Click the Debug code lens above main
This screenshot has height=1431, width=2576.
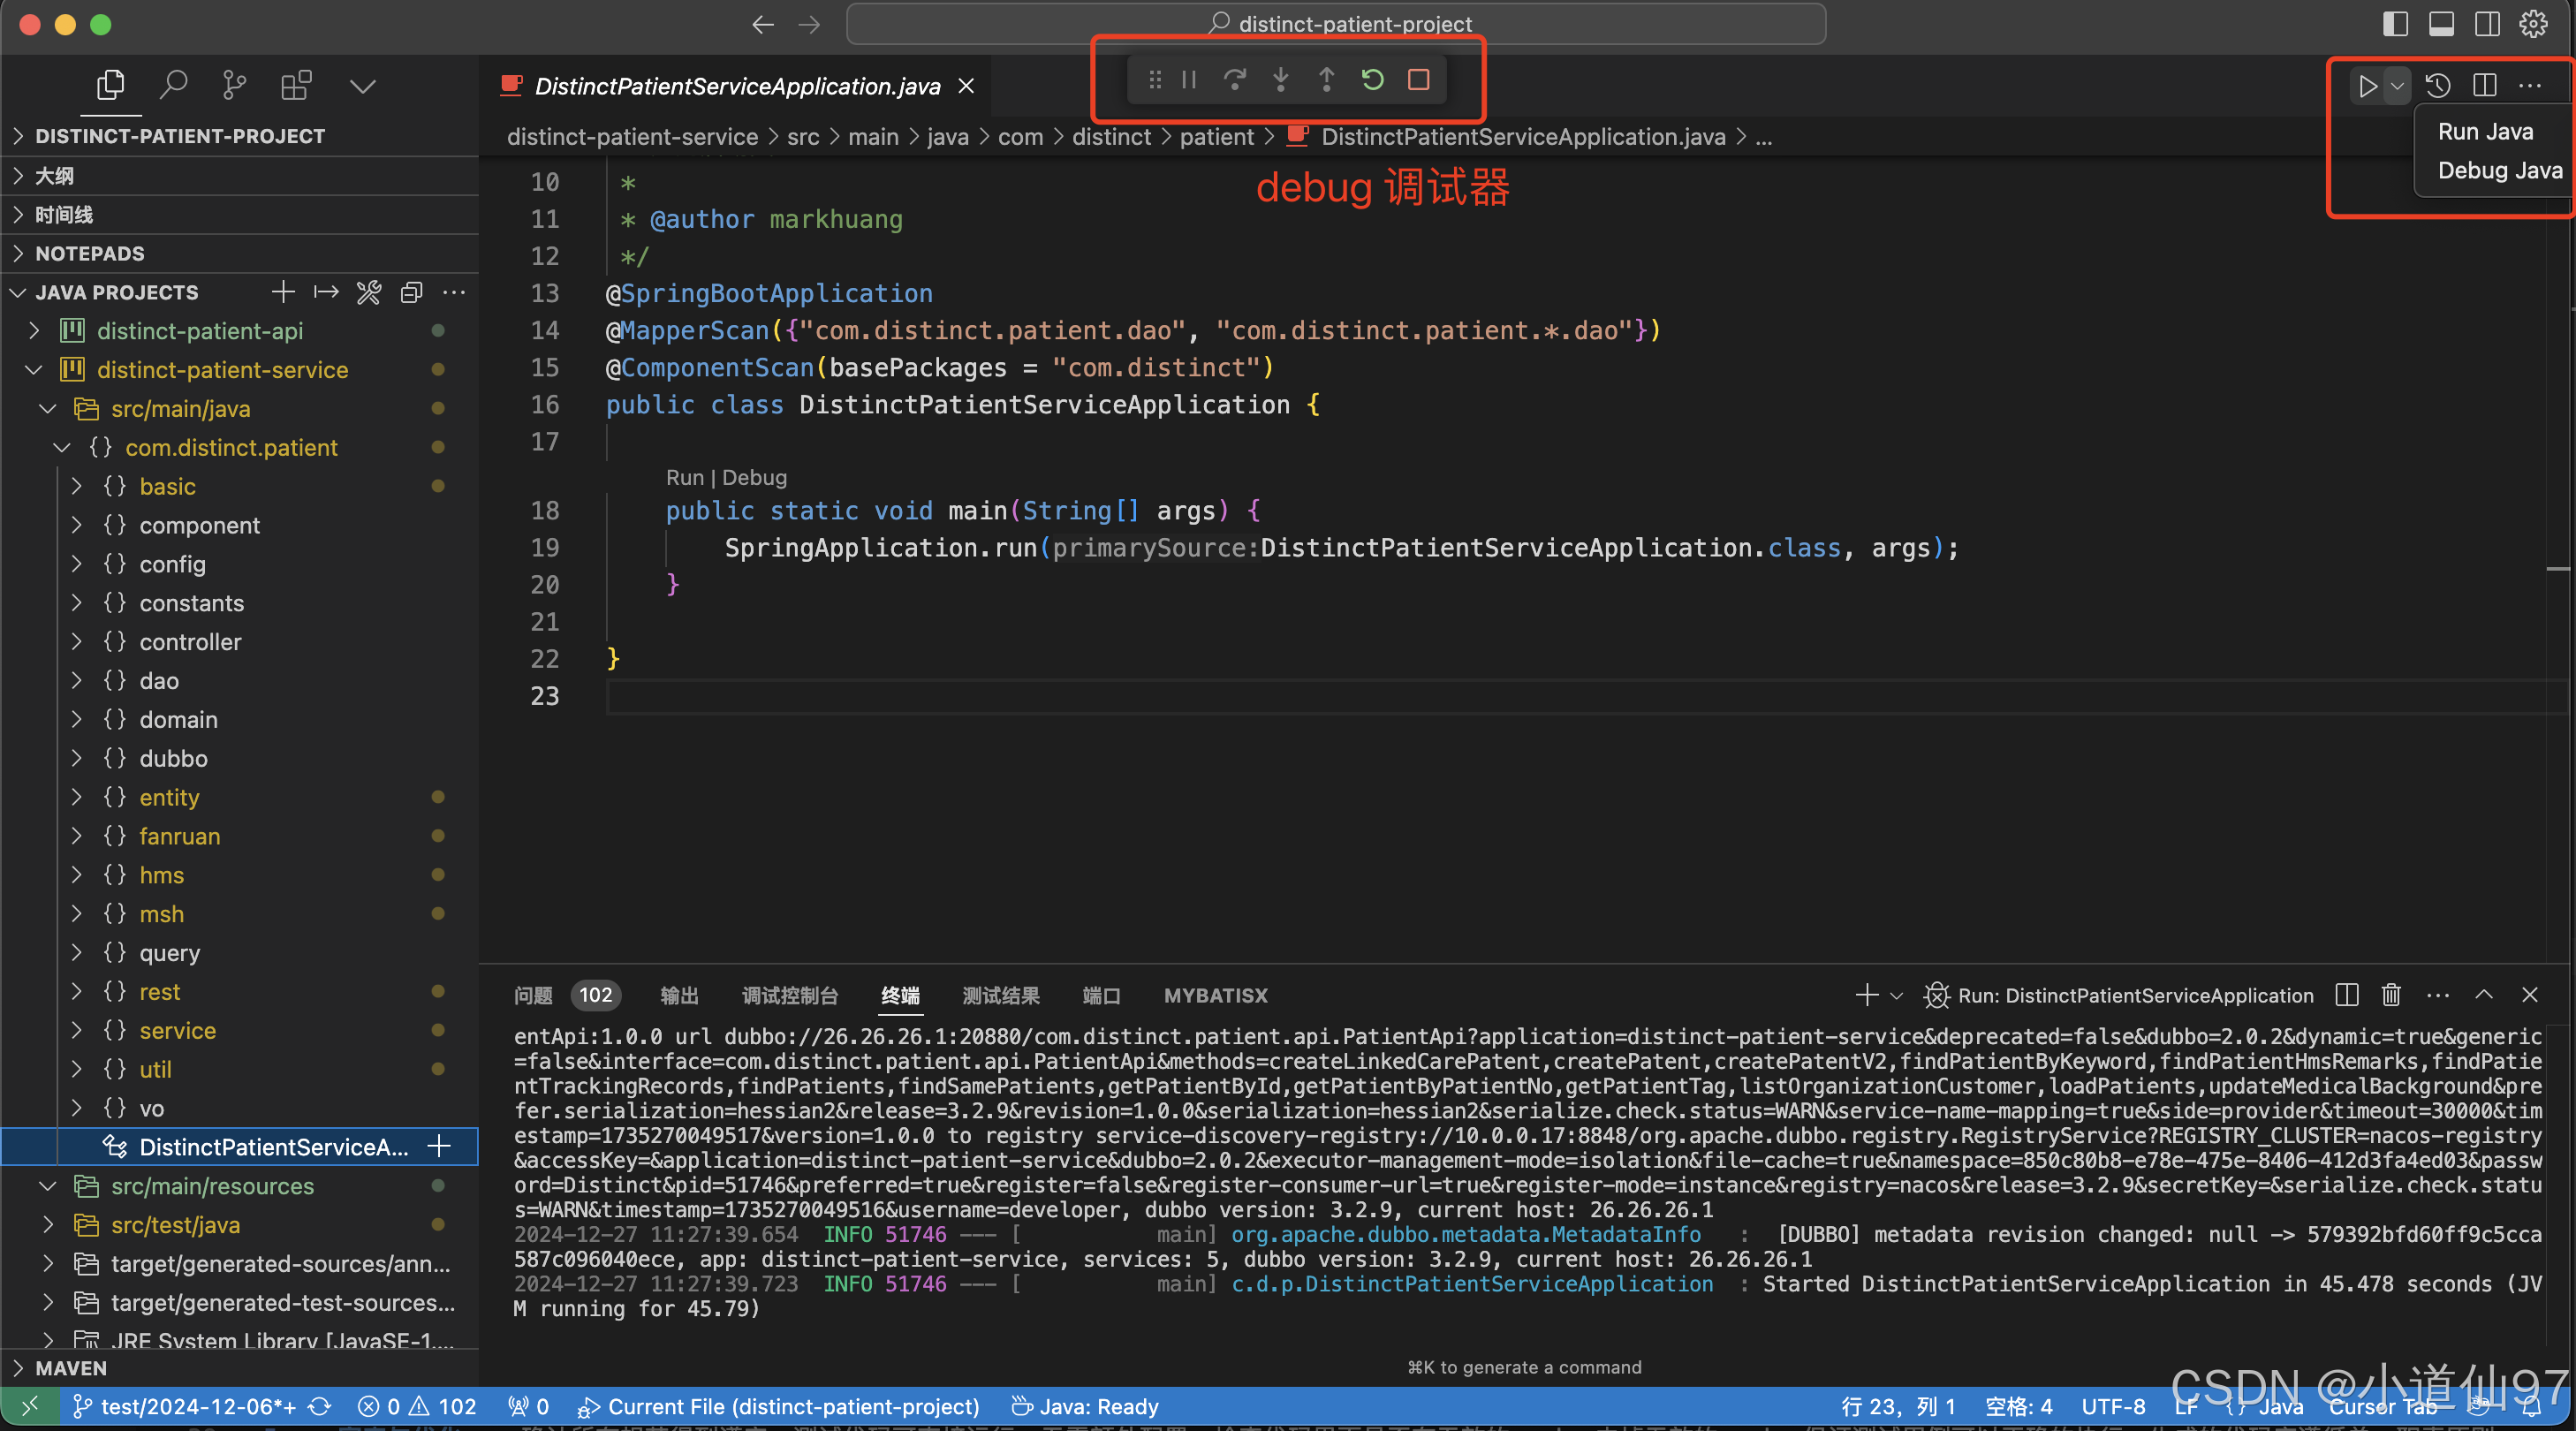(x=754, y=478)
